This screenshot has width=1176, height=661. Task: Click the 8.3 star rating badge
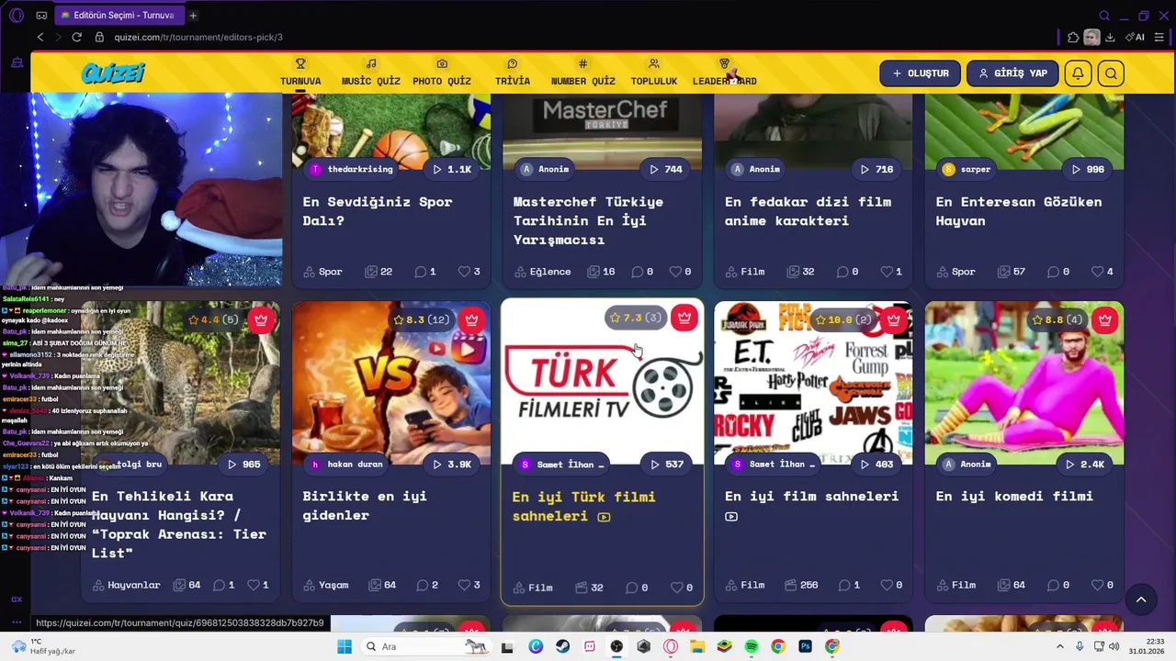(421, 319)
